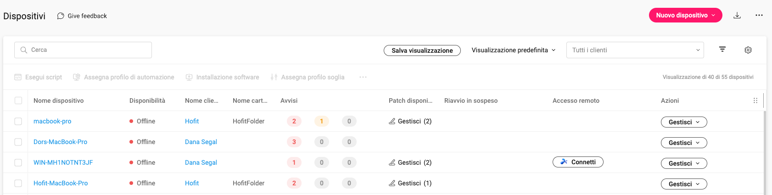Open table settings gear icon
The width and height of the screenshot is (772, 195).
click(748, 50)
